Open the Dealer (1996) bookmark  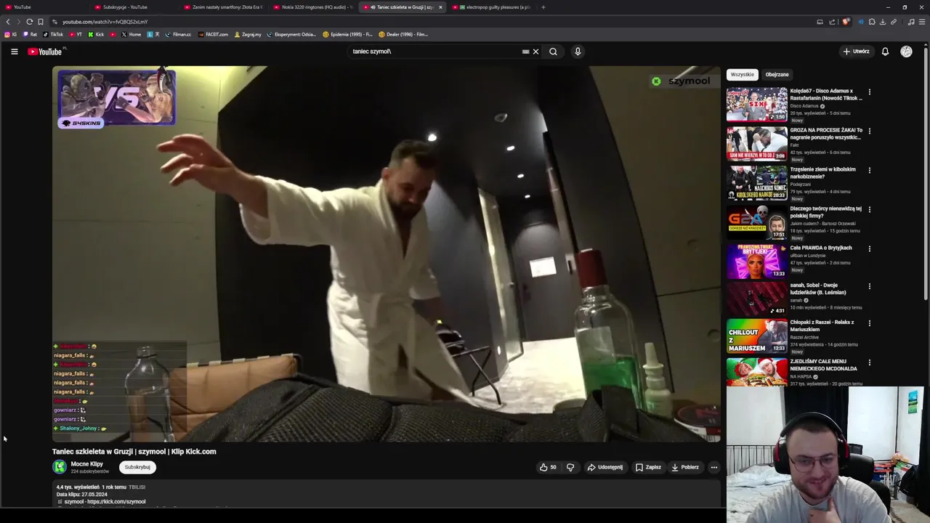click(x=403, y=34)
